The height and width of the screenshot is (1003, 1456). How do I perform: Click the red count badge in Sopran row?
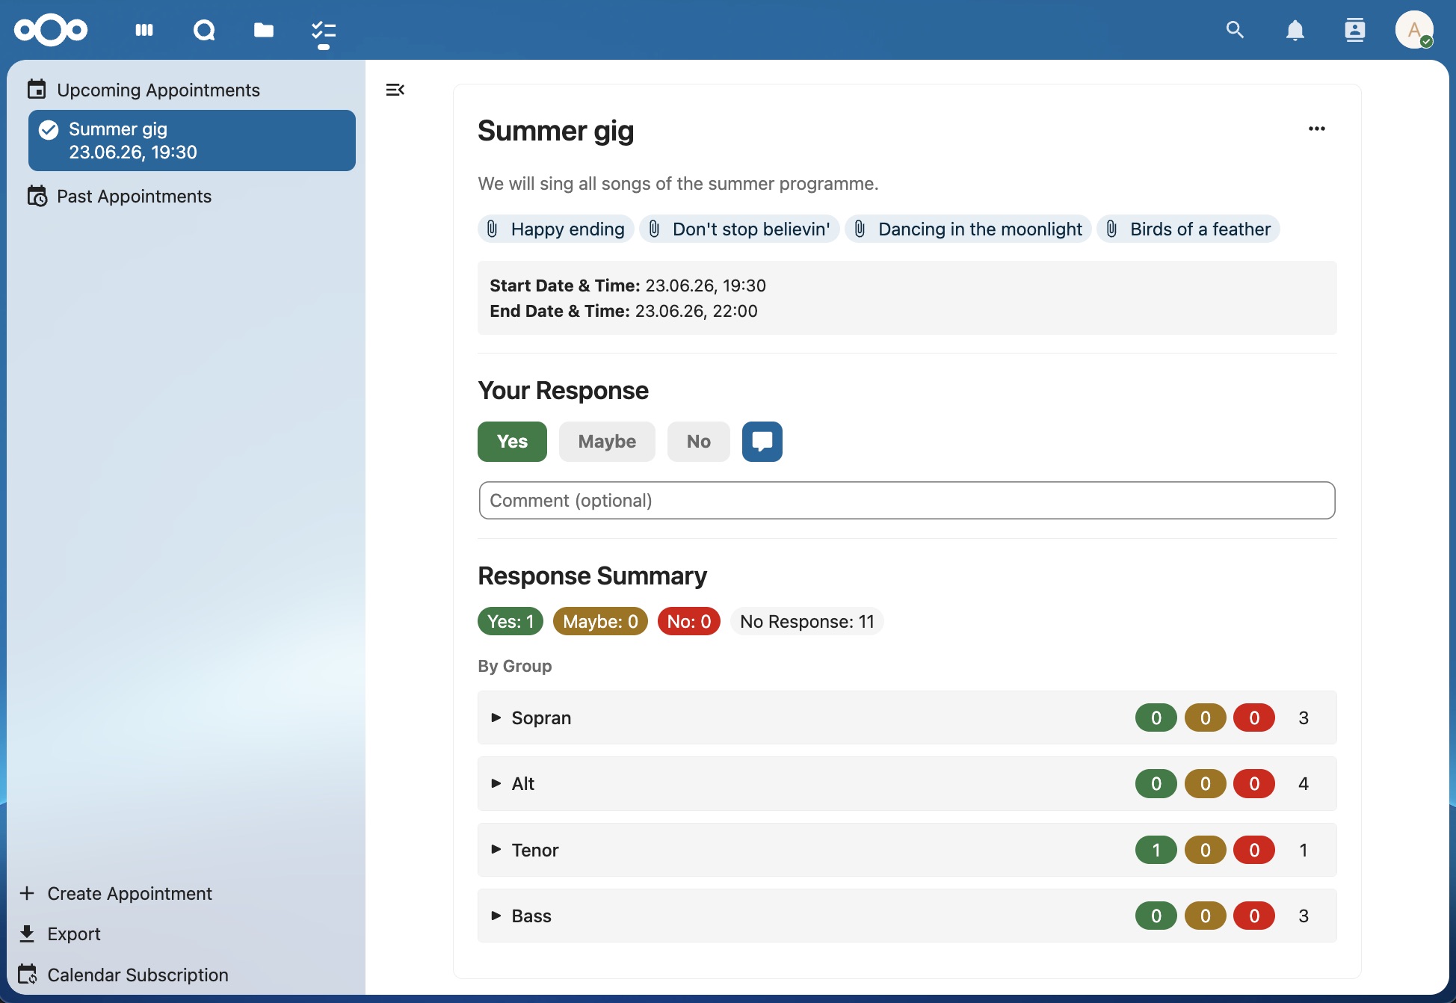click(x=1254, y=717)
